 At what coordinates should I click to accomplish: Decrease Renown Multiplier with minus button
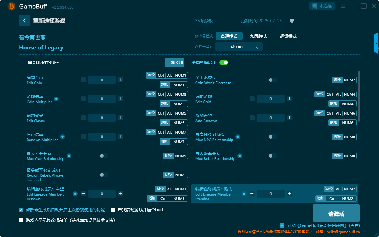(x=83, y=137)
